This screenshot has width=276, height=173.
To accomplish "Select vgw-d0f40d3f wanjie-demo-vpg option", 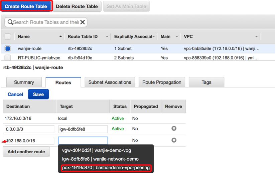I will (96, 150).
